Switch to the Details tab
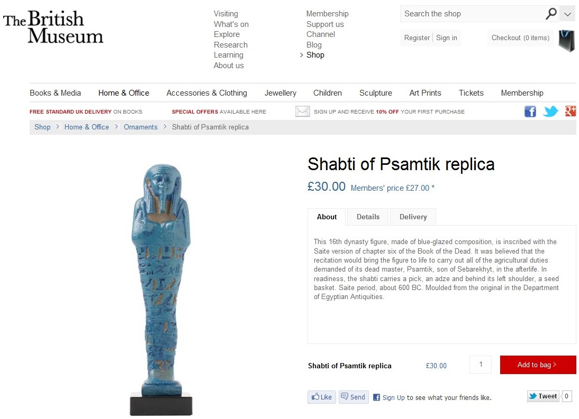 368,217
